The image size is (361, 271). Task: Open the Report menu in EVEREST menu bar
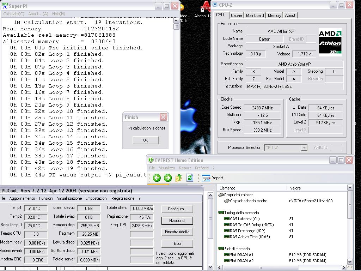coord(185,168)
